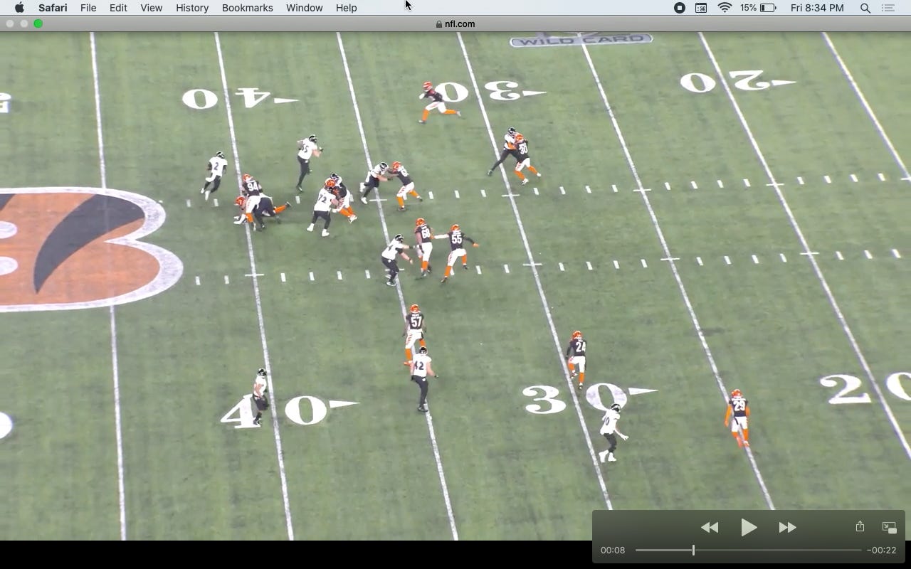Click the battery status icon
Viewport: 911px width, 569px height.
point(768,8)
